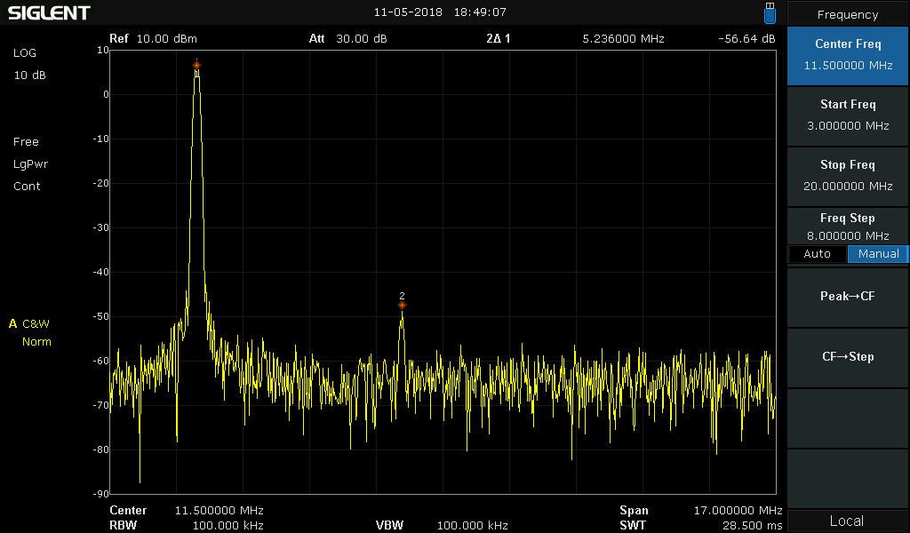
Task: Click the Cont sweep mode label
Action: [x=27, y=187]
